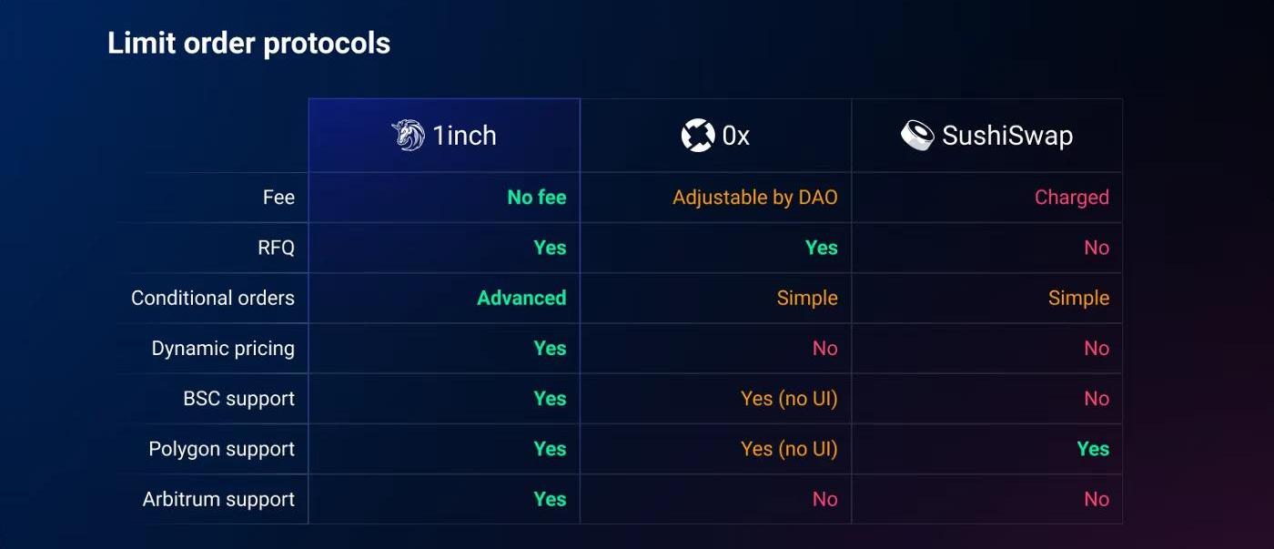Click the 'No fee' cell for 1inch
Screen dimensions: 1274x549
point(537,198)
